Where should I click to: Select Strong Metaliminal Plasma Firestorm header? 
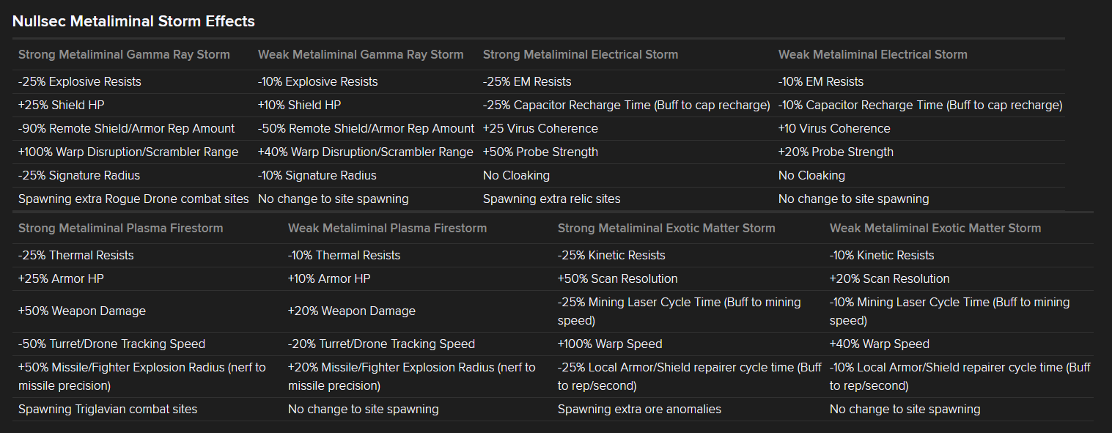point(121,228)
